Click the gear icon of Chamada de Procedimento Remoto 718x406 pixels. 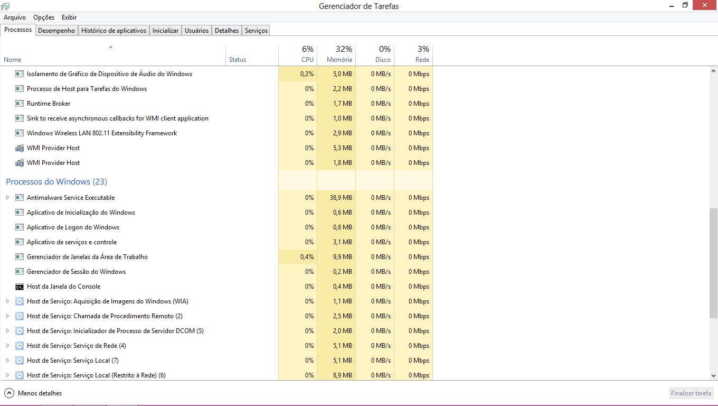tap(20, 316)
